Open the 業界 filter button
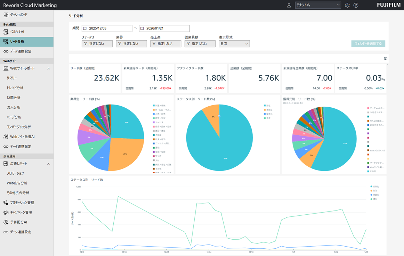This screenshot has width=404, height=256. (x=131, y=44)
